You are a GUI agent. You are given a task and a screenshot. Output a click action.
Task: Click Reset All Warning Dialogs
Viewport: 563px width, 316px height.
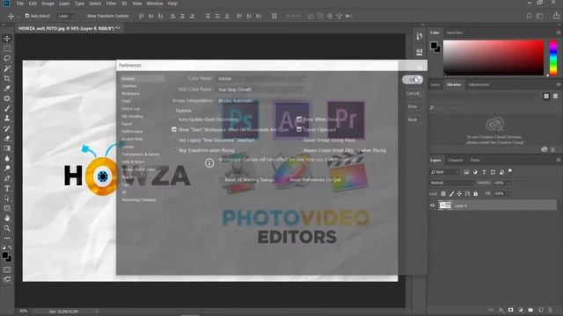(249, 180)
